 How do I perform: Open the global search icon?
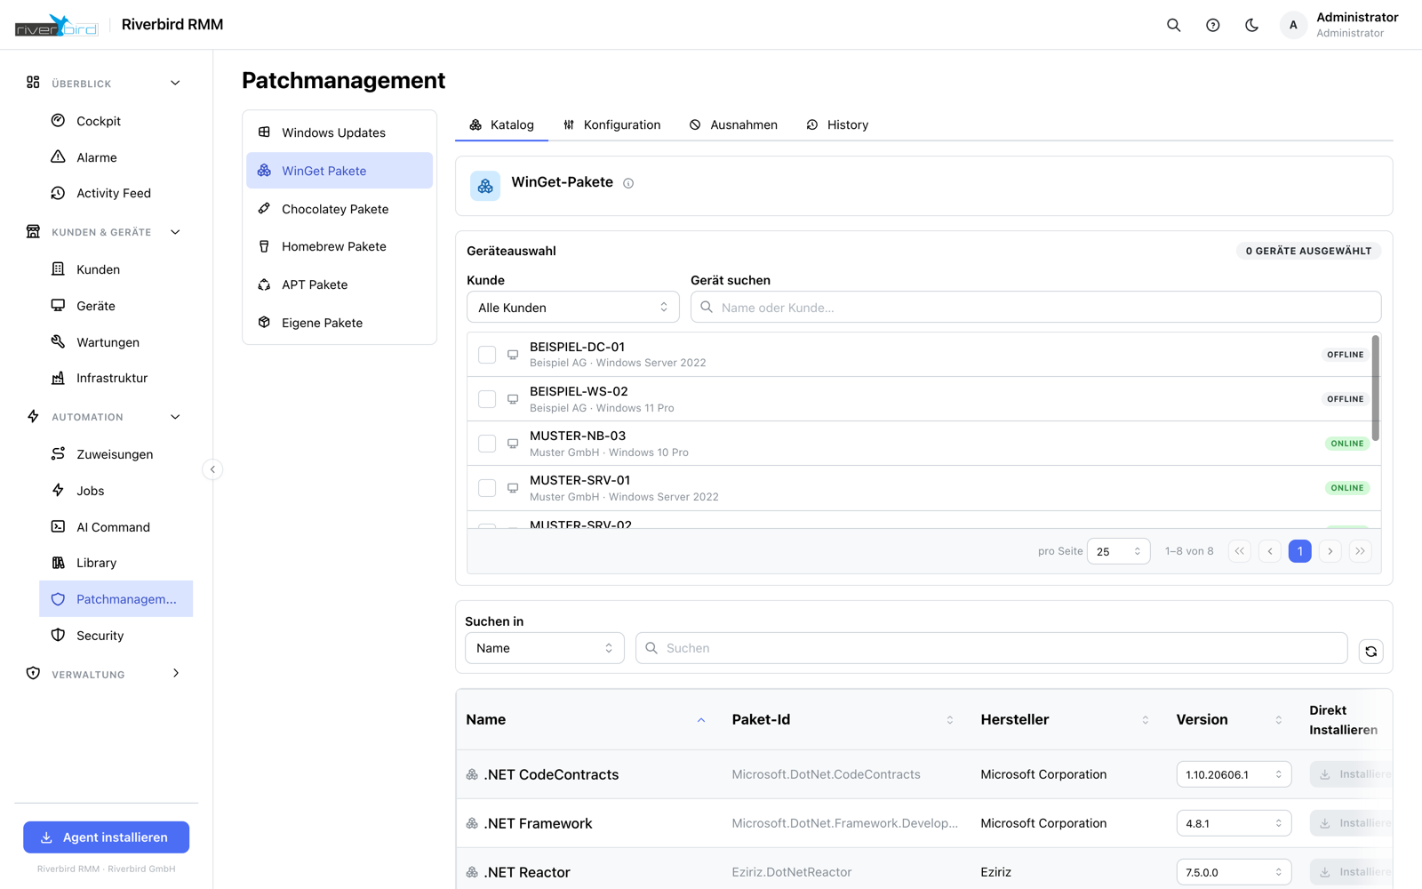(x=1173, y=25)
